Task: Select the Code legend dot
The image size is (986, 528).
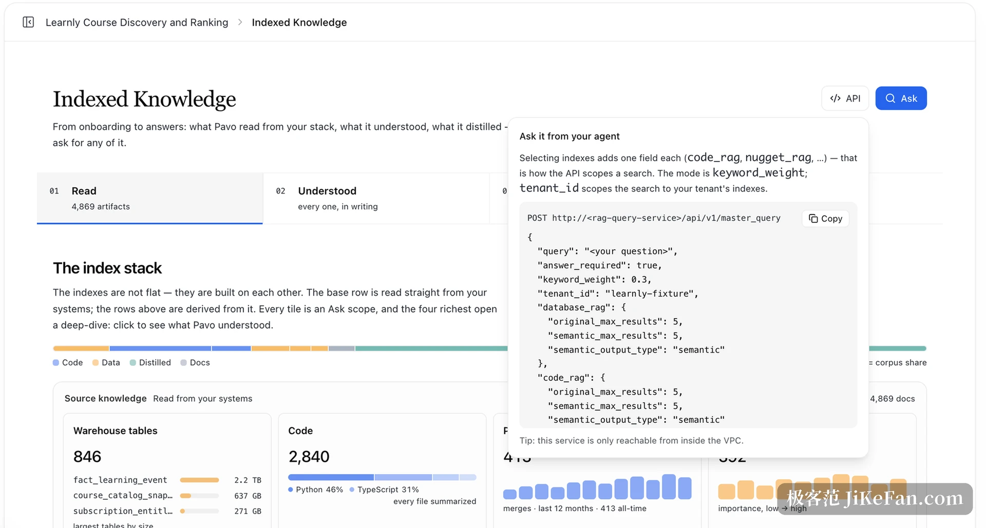Action: click(x=56, y=363)
